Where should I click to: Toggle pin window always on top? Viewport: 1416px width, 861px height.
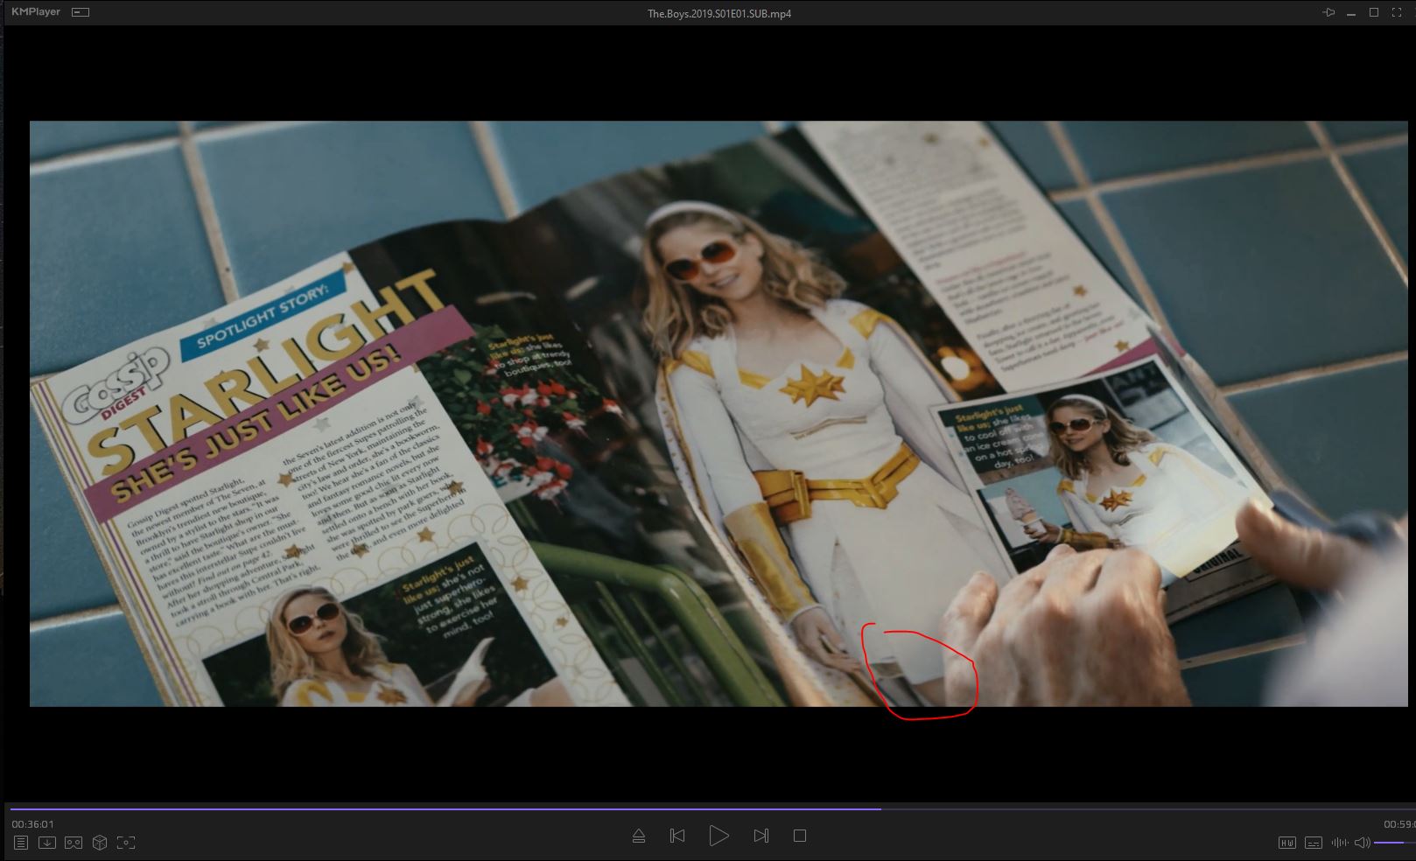[x=1328, y=12]
